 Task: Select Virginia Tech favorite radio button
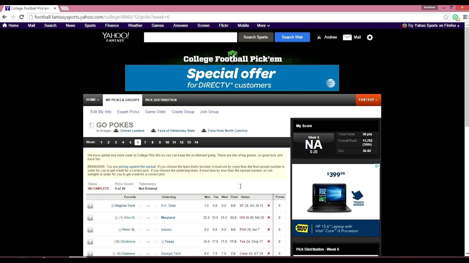(x=141, y=206)
